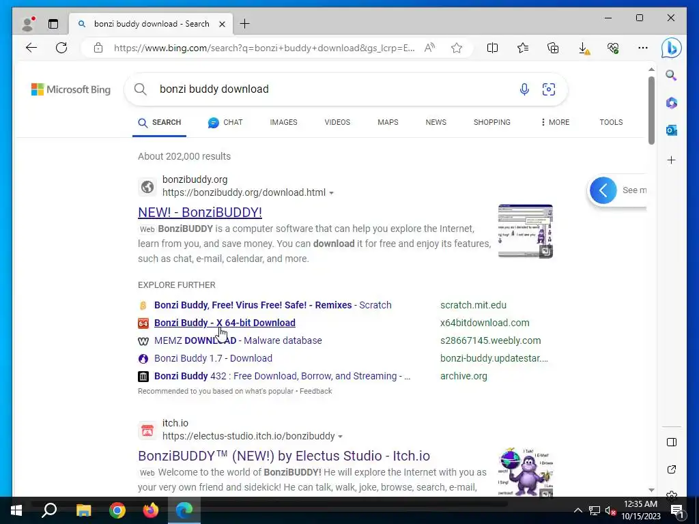
Task: Open Bonzi Buddy X 64-bit Download link
Action: (225, 323)
